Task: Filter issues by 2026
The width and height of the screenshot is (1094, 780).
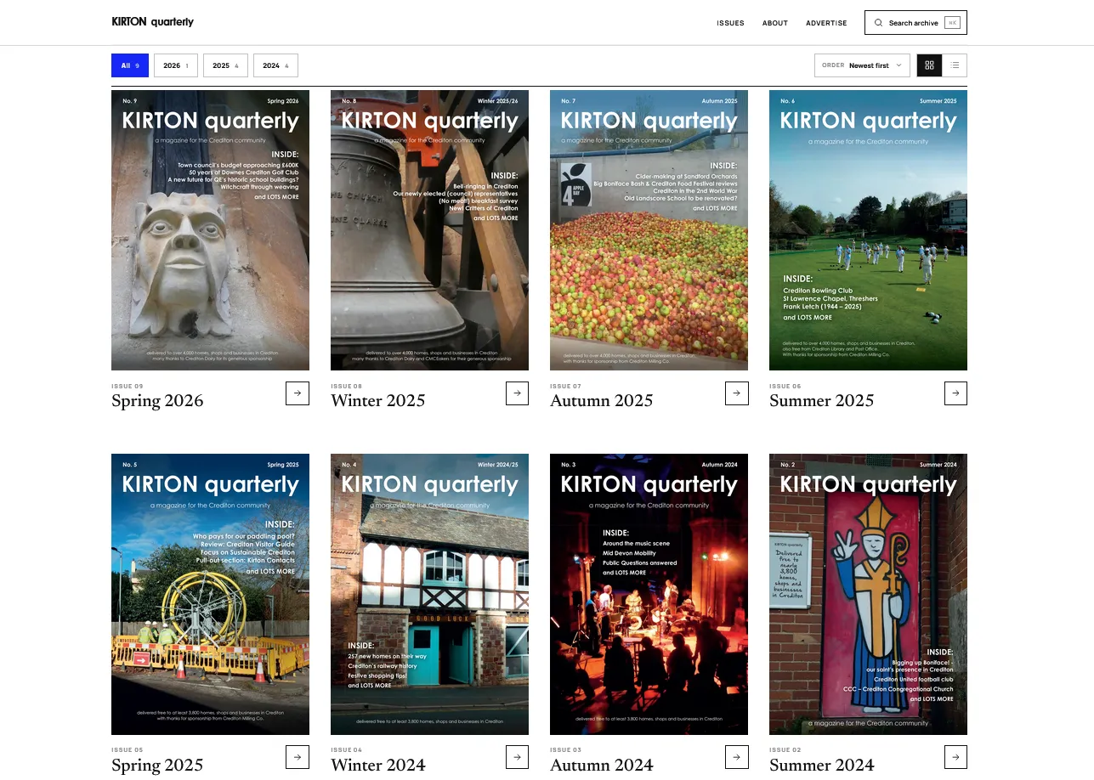Action: click(176, 65)
